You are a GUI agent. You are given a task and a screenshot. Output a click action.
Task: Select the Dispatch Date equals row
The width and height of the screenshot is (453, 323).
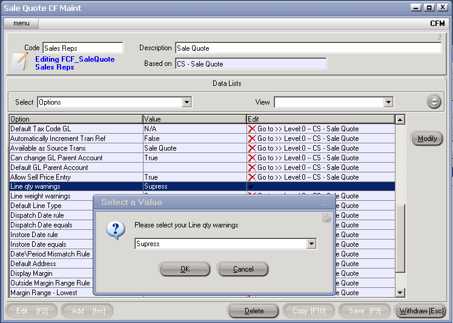tap(51, 225)
